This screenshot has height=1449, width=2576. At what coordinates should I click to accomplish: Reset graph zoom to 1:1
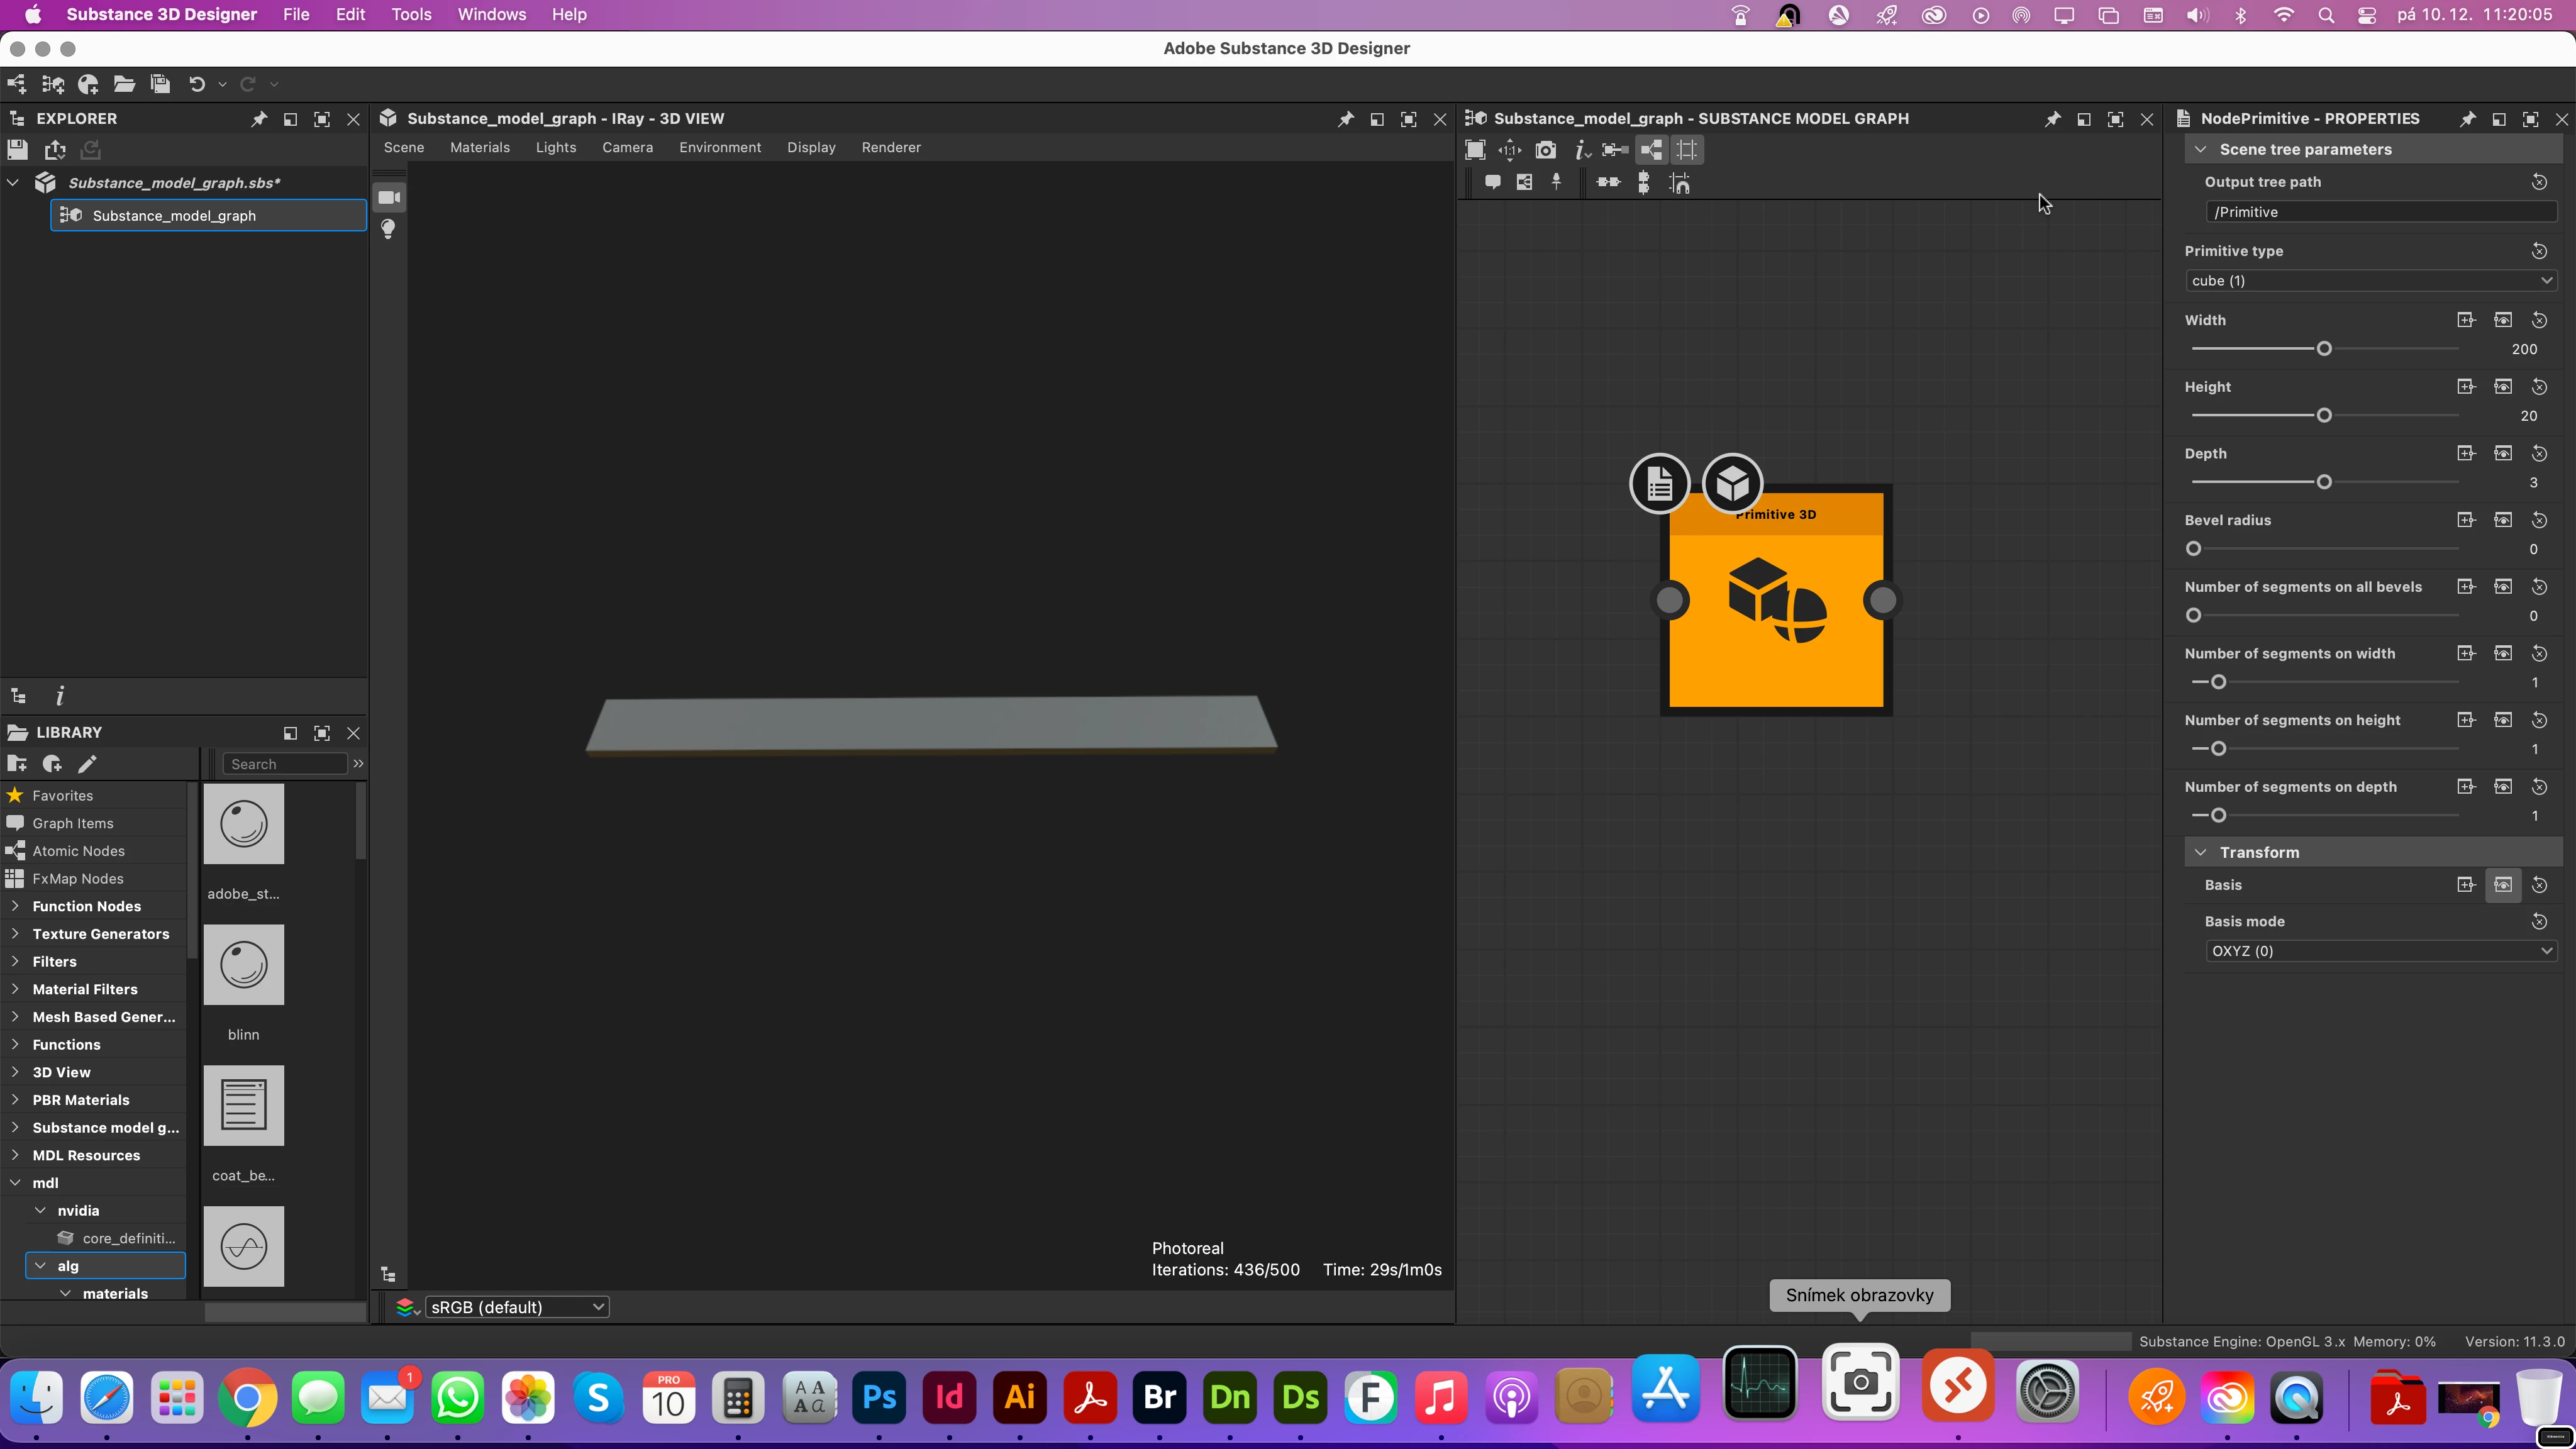tap(1510, 150)
